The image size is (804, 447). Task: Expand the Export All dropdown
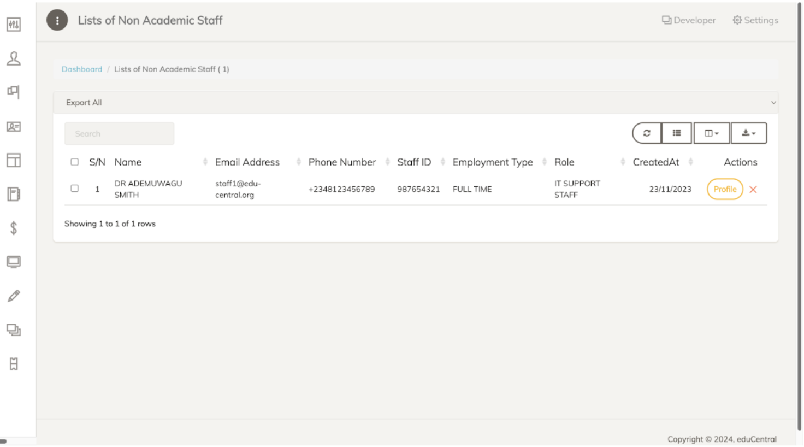click(415, 103)
